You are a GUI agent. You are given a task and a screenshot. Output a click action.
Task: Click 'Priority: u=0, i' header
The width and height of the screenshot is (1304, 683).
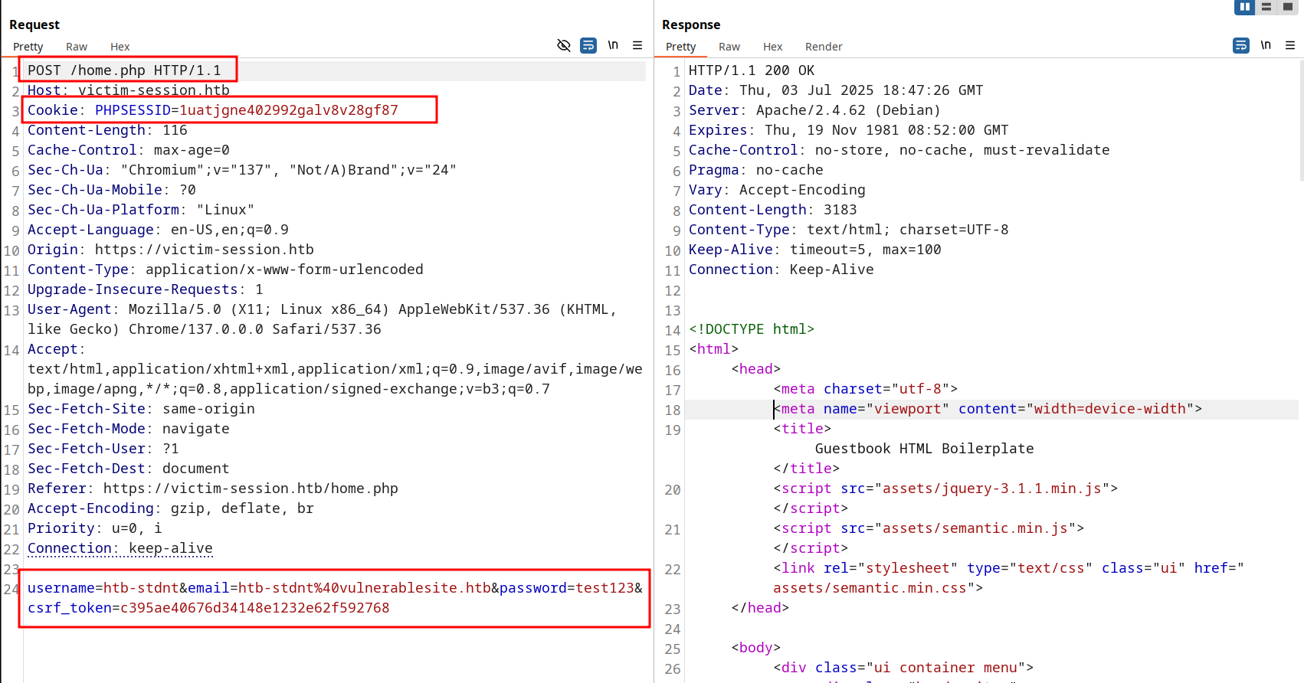tap(95, 528)
